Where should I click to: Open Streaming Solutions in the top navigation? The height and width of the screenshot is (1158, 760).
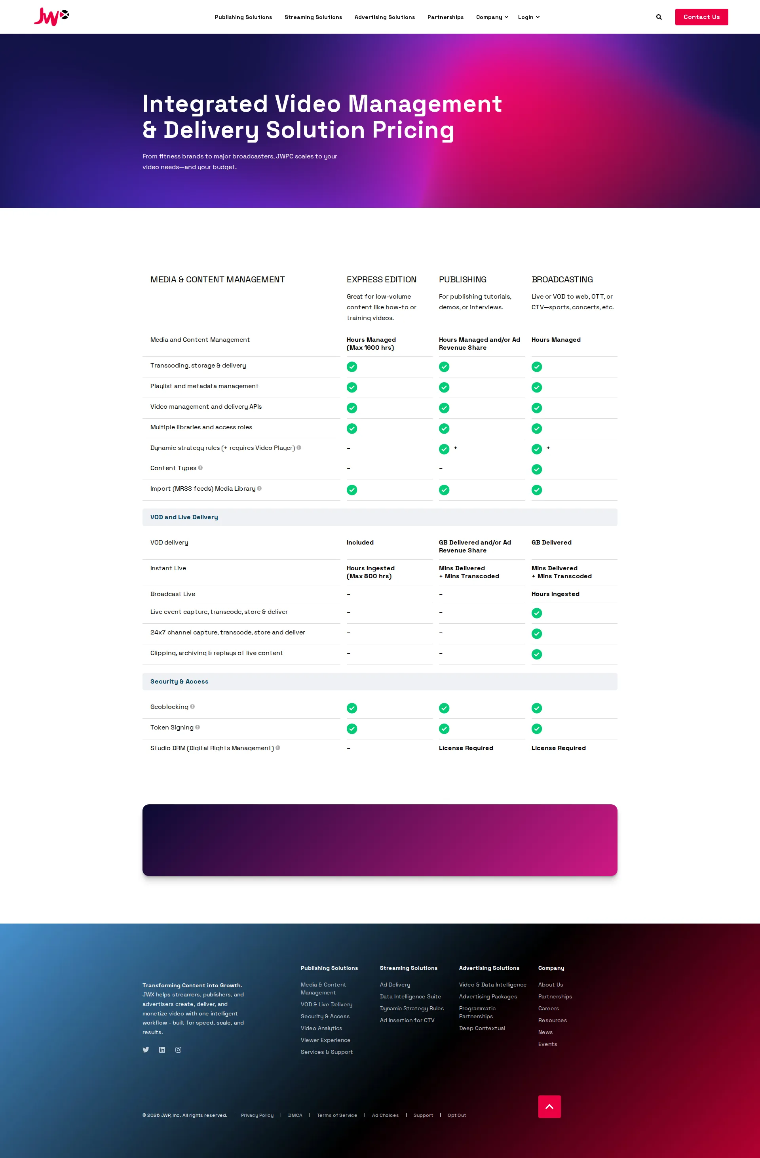click(x=313, y=17)
